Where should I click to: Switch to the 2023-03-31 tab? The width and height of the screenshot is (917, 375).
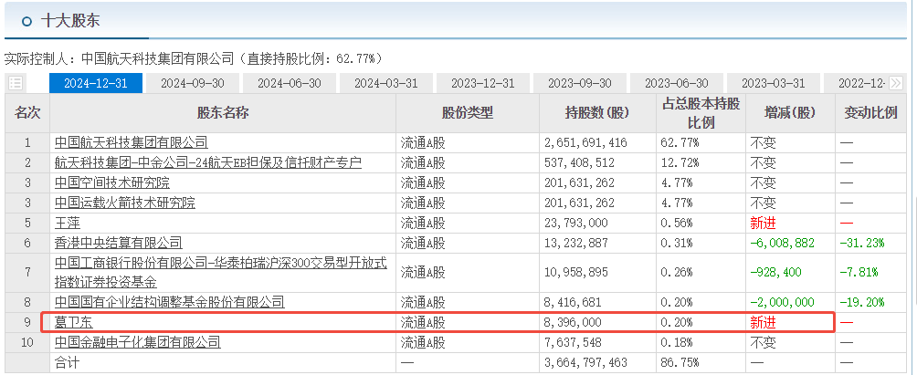(x=773, y=83)
